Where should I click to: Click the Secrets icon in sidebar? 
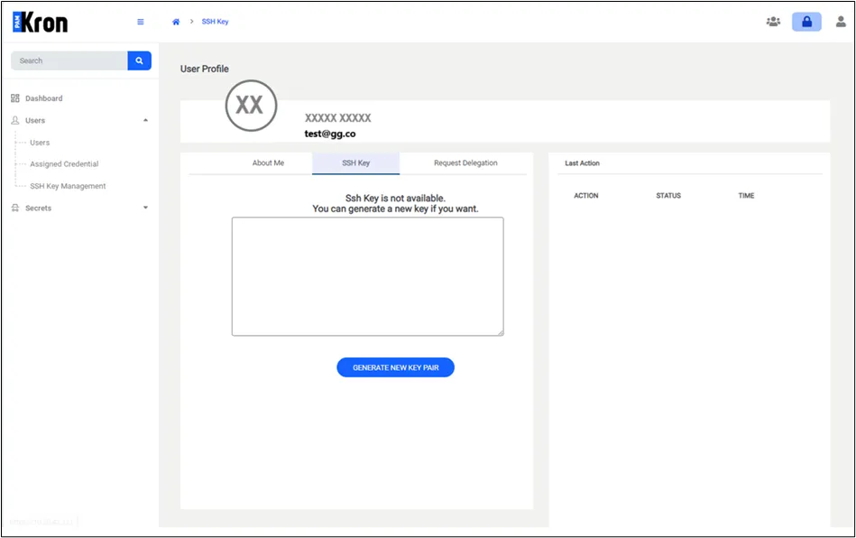pyautogui.click(x=15, y=209)
